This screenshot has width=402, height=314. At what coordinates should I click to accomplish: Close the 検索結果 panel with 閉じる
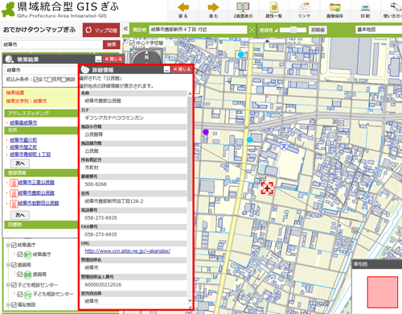pos(113,59)
